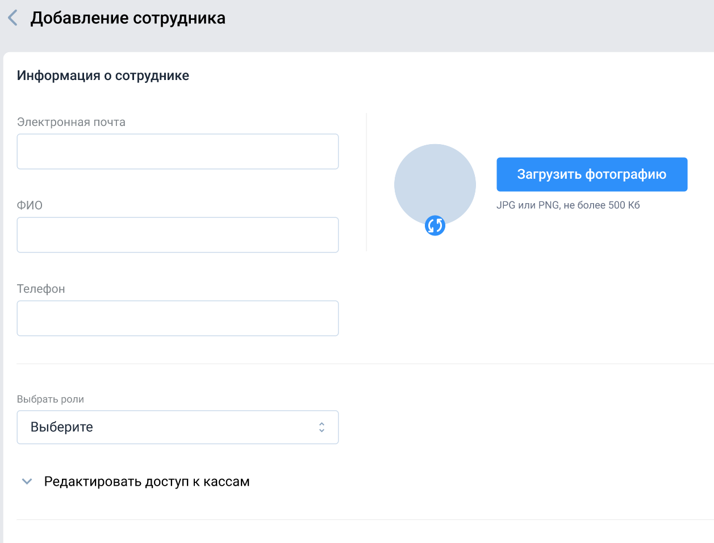Click the 'Электронная почта' label
This screenshot has width=714, height=543.
(71, 122)
